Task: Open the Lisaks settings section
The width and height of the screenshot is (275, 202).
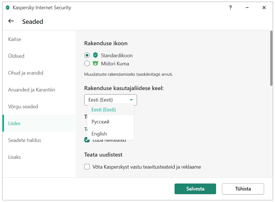Action: (x=39, y=157)
